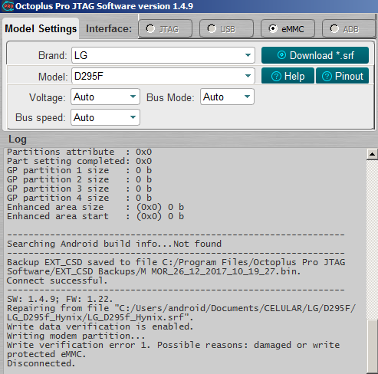Click the log scrollbar thumb
The height and width of the screenshot is (374, 378).
(372, 346)
